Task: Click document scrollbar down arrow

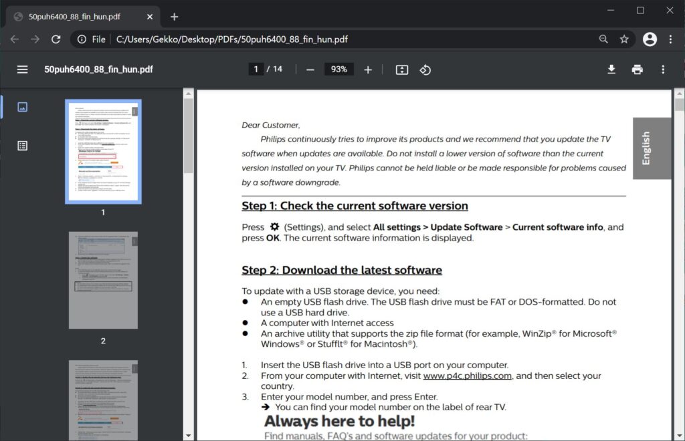Action: coord(680,436)
